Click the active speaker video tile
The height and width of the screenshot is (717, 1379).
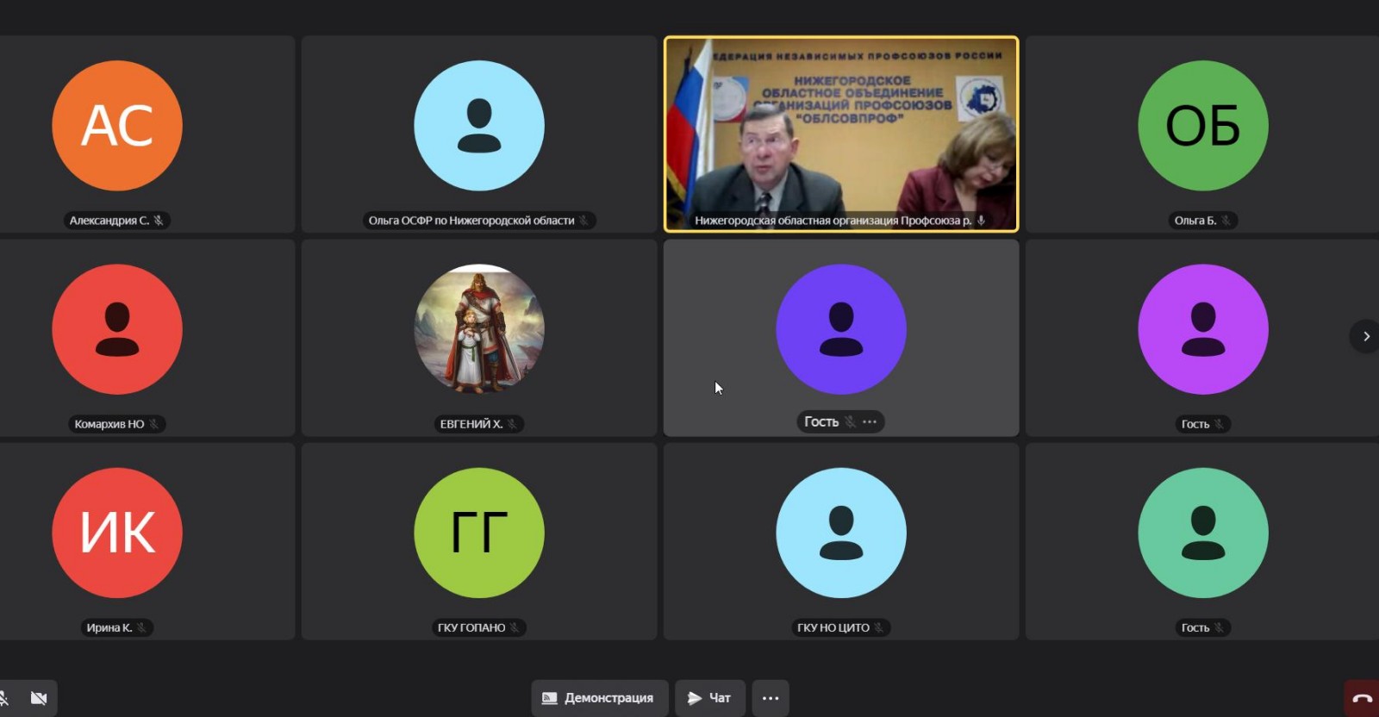[x=840, y=134]
